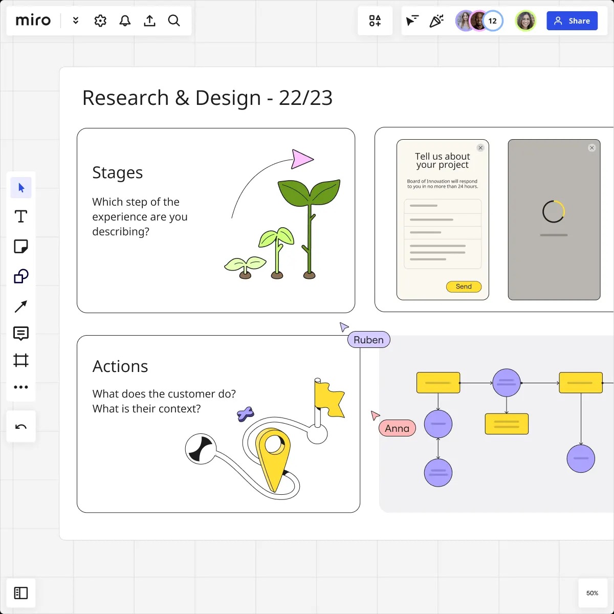Expand more tools with the ellipsis
This screenshot has width=614, height=614.
(21, 387)
